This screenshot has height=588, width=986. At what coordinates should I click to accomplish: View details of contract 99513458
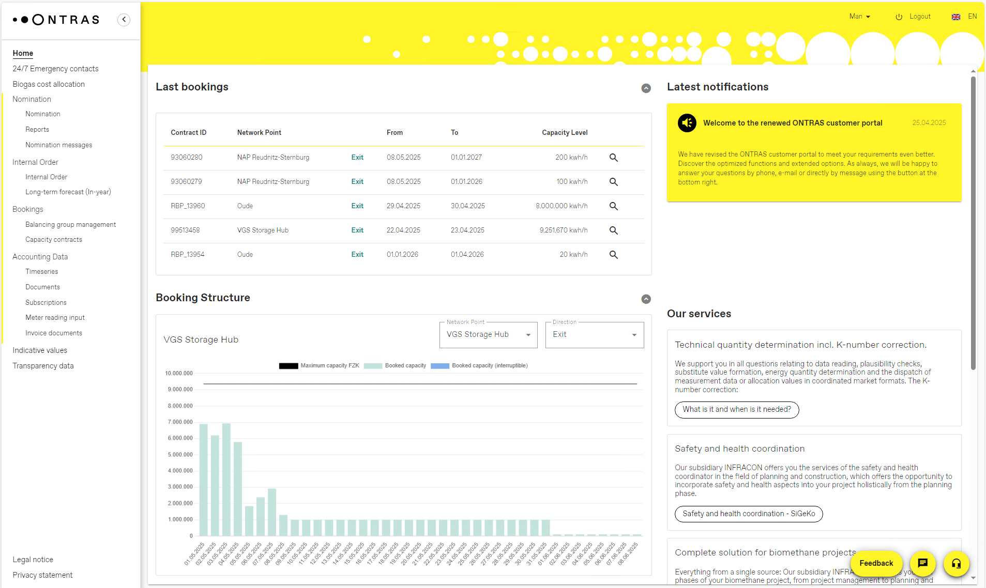click(x=613, y=230)
